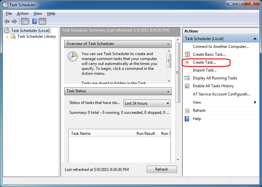Open the Last 24 hours dropdown
The width and height of the screenshot is (262, 187).
[x=147, y=103]
